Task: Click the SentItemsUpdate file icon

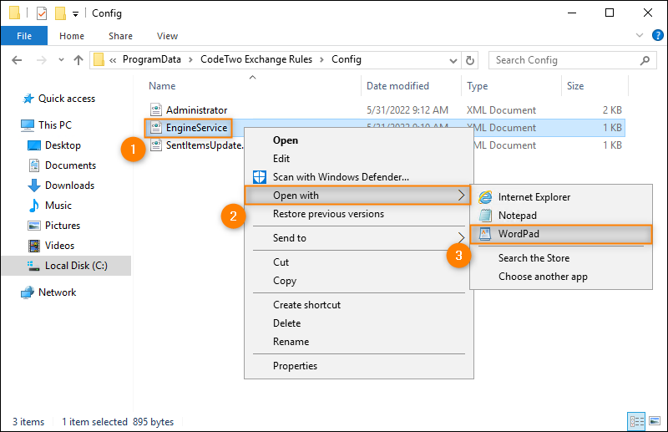Action: [156, 145]
